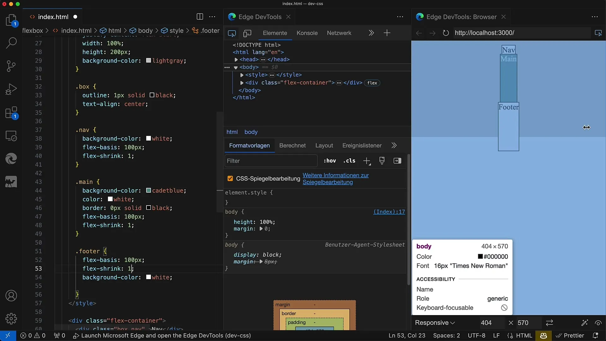This screenshot has width=606, height=341.
Task: Click the device emulation toggle icon
Action: (x=247, y=33)
